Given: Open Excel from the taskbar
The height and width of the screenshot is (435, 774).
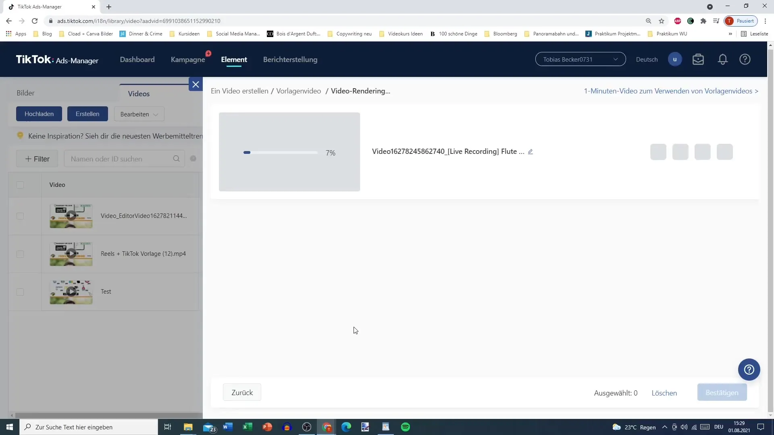Looking at the screenshot, I should 248,427.
